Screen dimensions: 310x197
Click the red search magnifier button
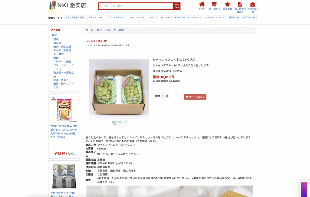(x=176, y=6)
